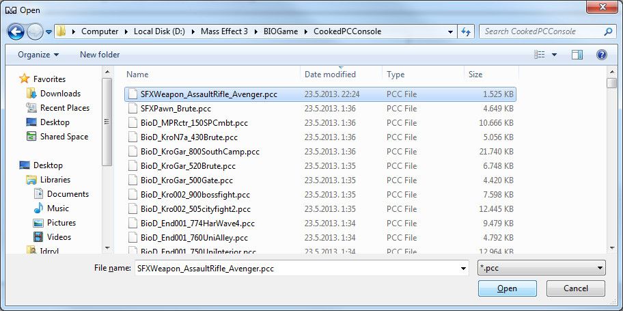Screen dimensions: 623x311
Task: Click the file icon of BioD_KroN7a_430Brute.pcc
Action: (133, 137)
